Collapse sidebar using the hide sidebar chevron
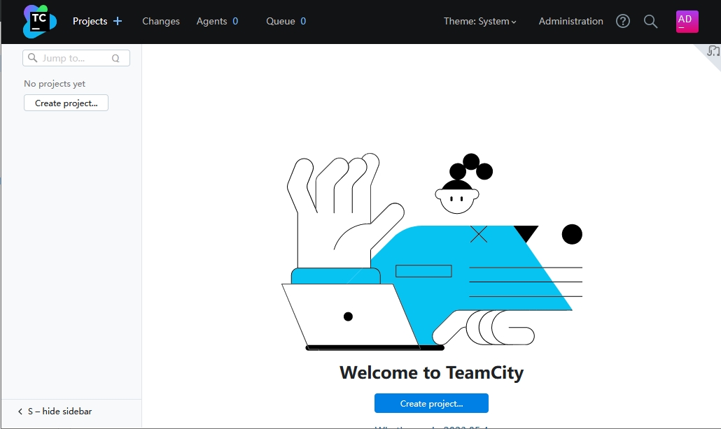The width and height of the screenshot is (721, 429). click(20, 412)
